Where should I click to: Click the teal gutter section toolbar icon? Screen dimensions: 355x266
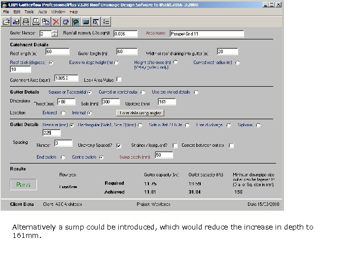point(86,22)
